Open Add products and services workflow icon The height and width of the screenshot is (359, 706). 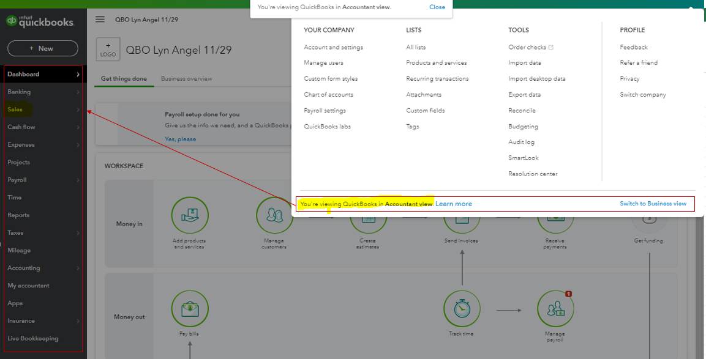190,215
